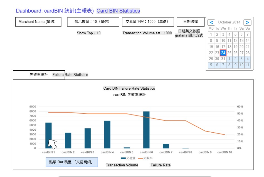This screenshot has width=264, height=177.
Task: Go to previous month in calendar
Action: click(212, 22)
